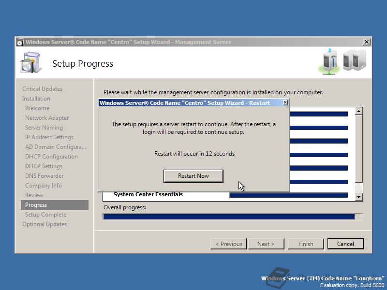Click the System Center Essentials progress bar
Screen dimensions: 387x290
pyautogui.click(x=289, y=196)
